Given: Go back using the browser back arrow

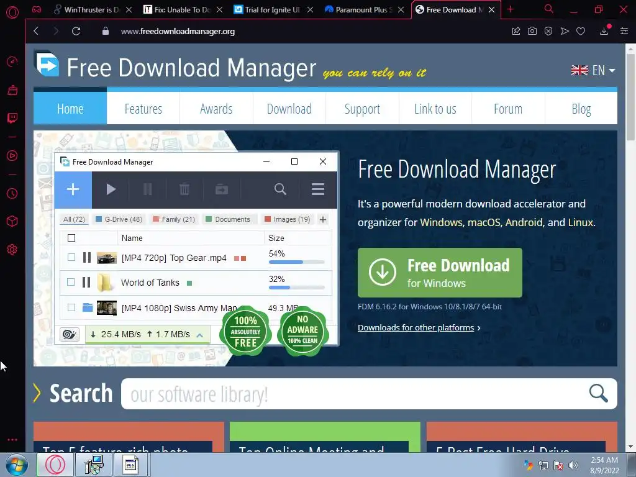Looking at the screenshot, I should pyautogui.click(x=36, y=31).
